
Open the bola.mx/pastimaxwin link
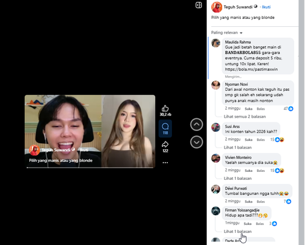click(x=251, y=69)
